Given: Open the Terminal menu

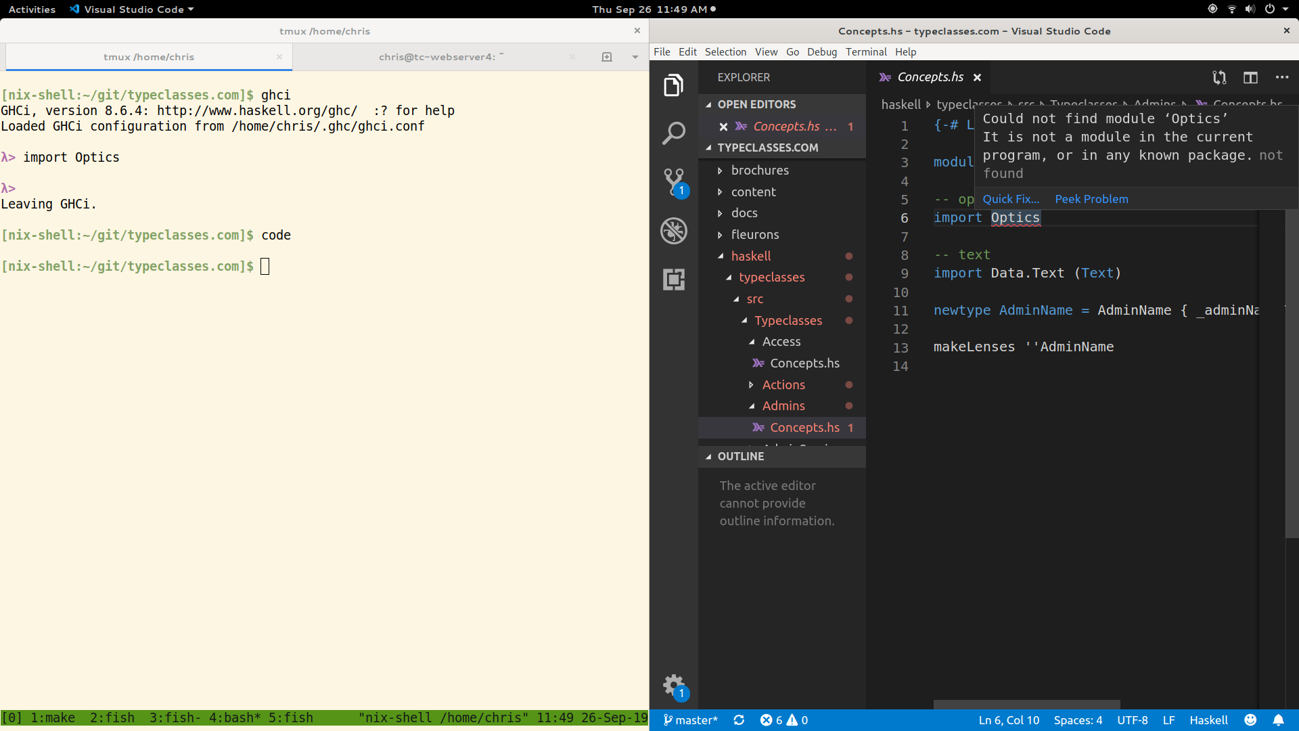Looking at the screenshot, I should pyautogui.click(x=865, y=52).
